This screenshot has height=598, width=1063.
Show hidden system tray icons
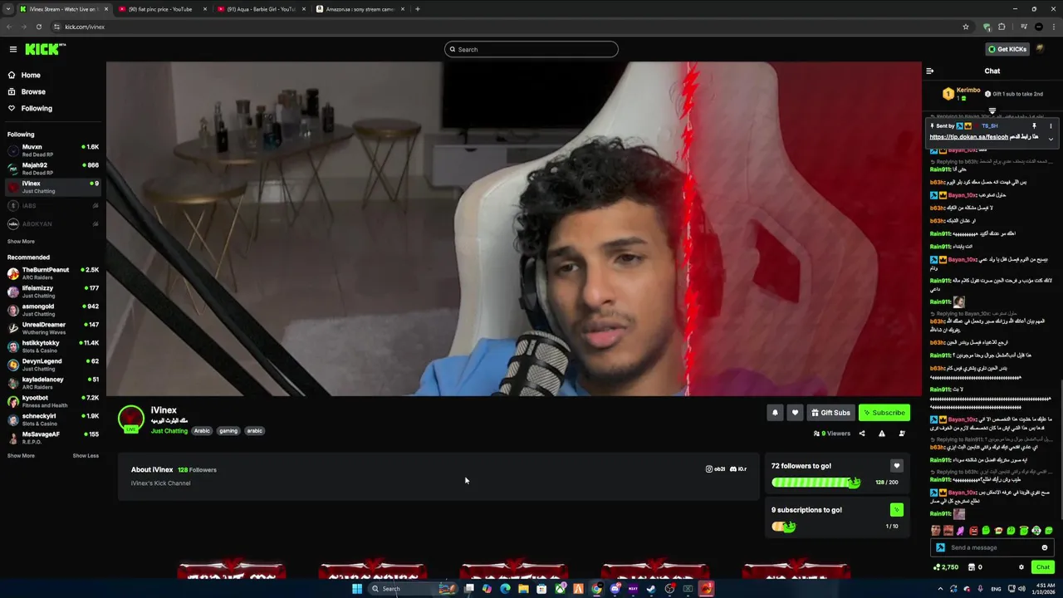pos(942,589)
